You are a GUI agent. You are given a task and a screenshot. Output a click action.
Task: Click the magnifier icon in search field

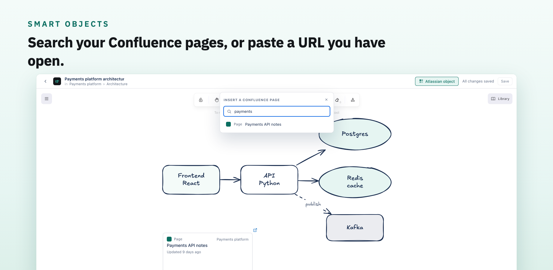229,112
